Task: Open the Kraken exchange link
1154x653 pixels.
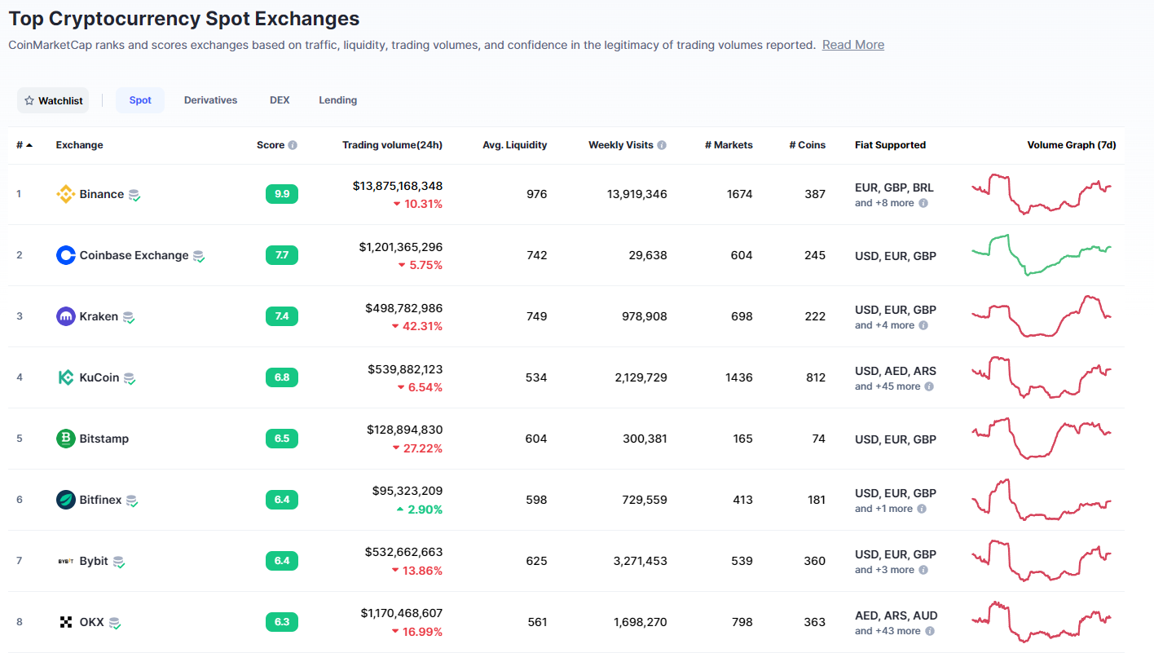Action: pos(99,316)
